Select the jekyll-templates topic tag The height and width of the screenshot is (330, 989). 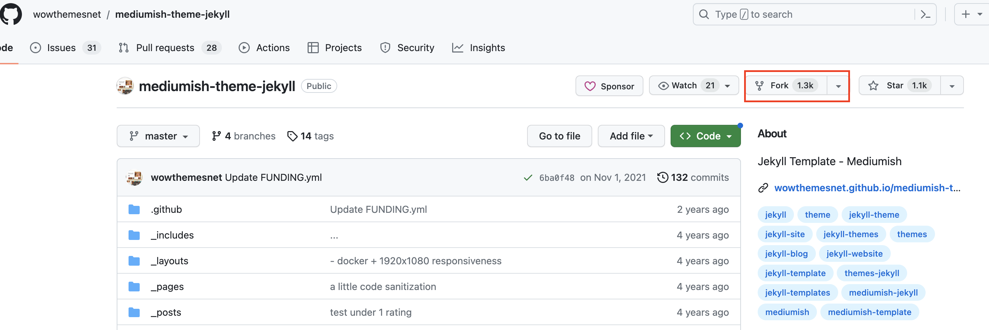[797, 293]
